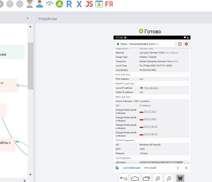Image resolution: width=212 pixels, height=182 pixels.
Task: Open the browser tabs counter icon
Action: point(180,44)
